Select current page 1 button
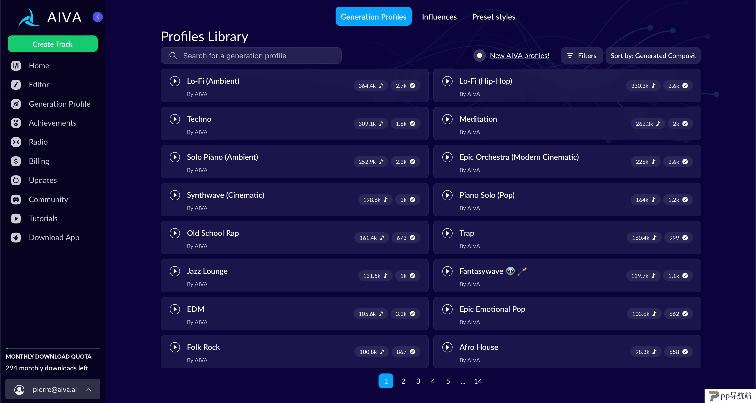This screenshot has height=403, width=756. (x=386, y=381)
